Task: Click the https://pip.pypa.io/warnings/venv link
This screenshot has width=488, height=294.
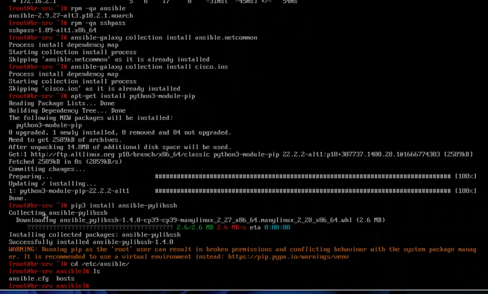Action: click(288, 257)
